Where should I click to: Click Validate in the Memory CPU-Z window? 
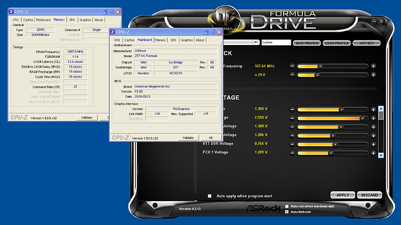[x=87, y=118]
